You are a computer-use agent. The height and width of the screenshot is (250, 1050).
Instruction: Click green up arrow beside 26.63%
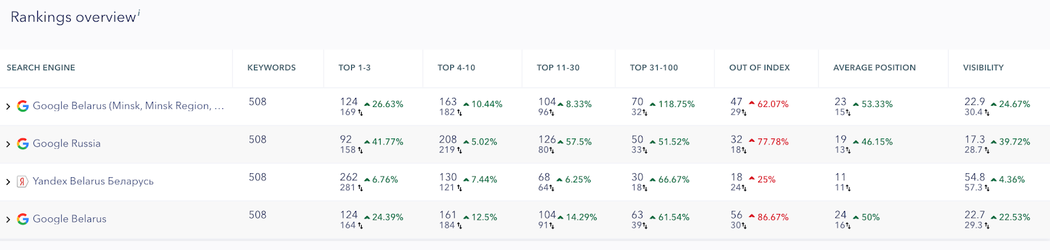pos(367,104)
